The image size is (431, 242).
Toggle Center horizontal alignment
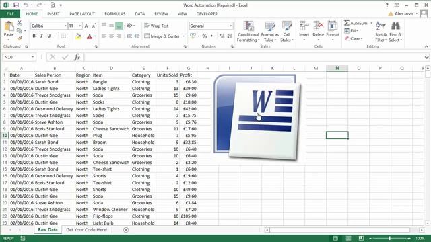pyautogui.click(x=111, y=36)
